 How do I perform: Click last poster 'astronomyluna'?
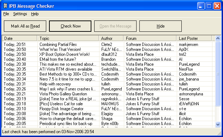pos(191,94)
